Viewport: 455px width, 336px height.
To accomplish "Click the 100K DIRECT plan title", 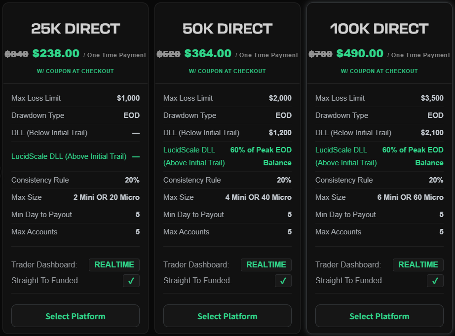I will click(x=379, y=29).
